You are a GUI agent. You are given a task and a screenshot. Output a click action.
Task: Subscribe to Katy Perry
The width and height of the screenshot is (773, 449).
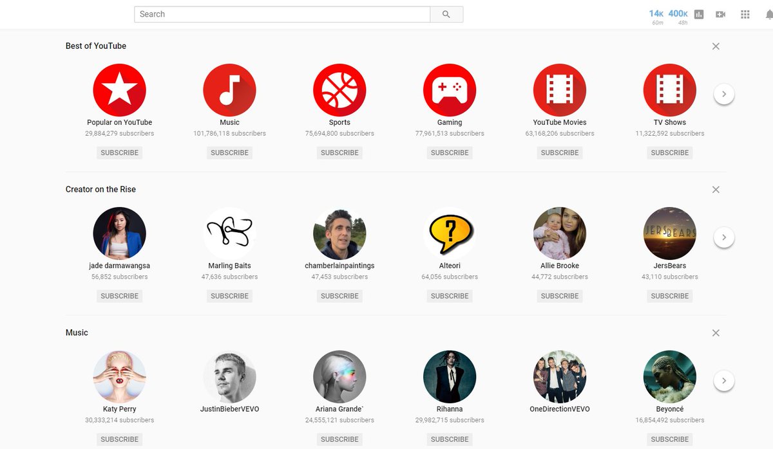[119, 439]
